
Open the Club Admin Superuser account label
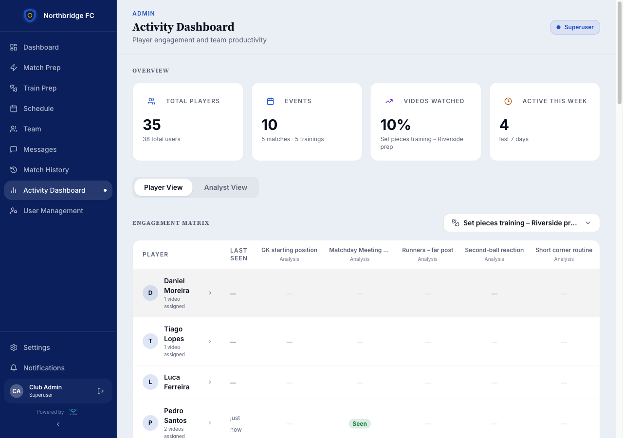coord(45,391)
